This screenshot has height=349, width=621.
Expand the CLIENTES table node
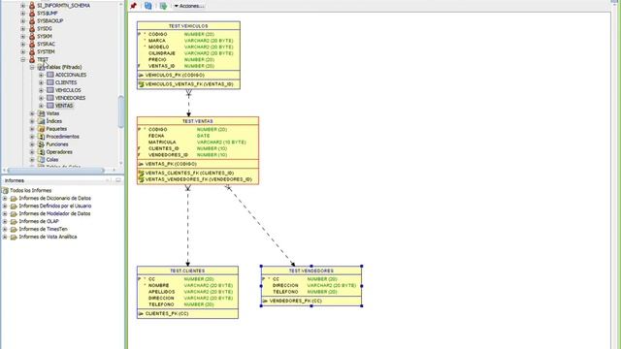pyautogui.click(x=41, y=82)
